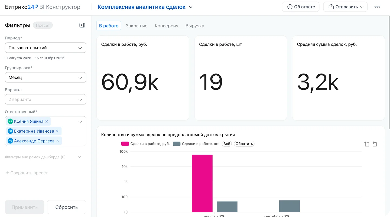Screen dimensions: 390x217
Task: Click the BI Конструктор title text
Action: click(x=60, y=7)
